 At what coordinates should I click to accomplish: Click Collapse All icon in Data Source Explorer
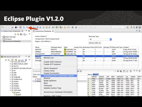(6, 60)
